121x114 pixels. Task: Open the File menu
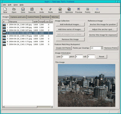pos(5,5)
